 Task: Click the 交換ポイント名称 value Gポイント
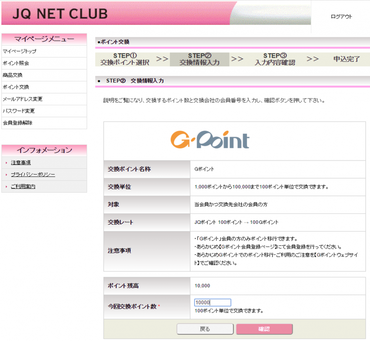204,169
